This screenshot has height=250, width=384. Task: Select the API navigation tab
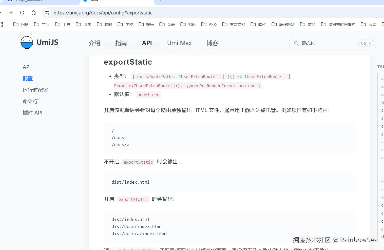pos(147,43)
